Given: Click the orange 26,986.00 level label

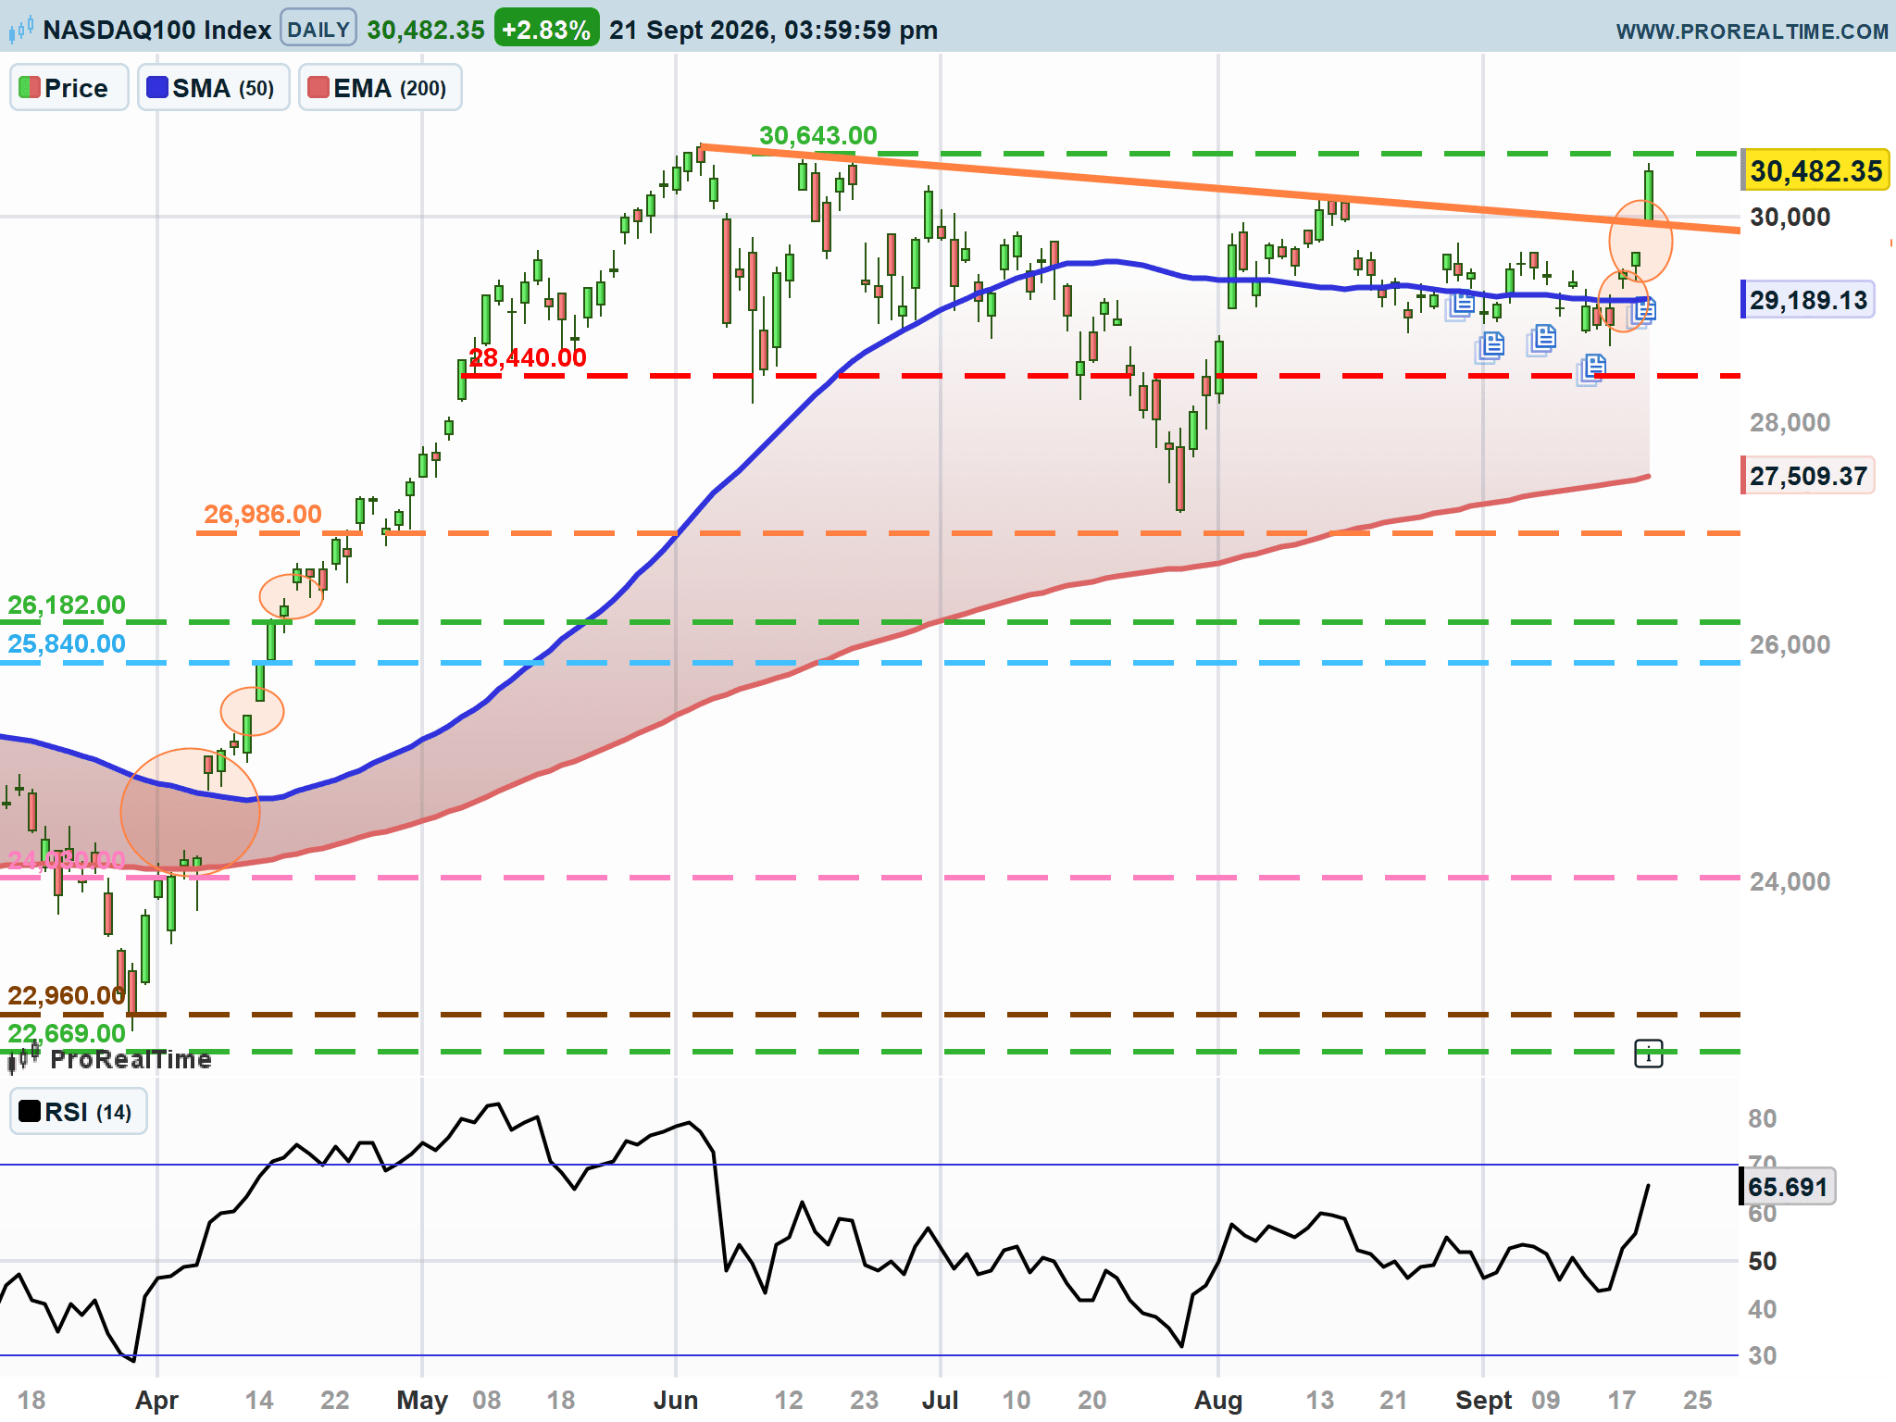Looking at the screenshot, I should (x=263, y=514).
